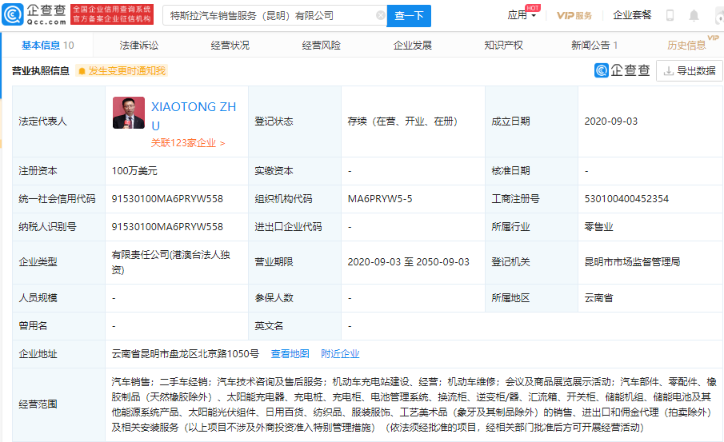Select registration number 530100400452354
This screenshot has width=724, height=442.
pos(626,199)
